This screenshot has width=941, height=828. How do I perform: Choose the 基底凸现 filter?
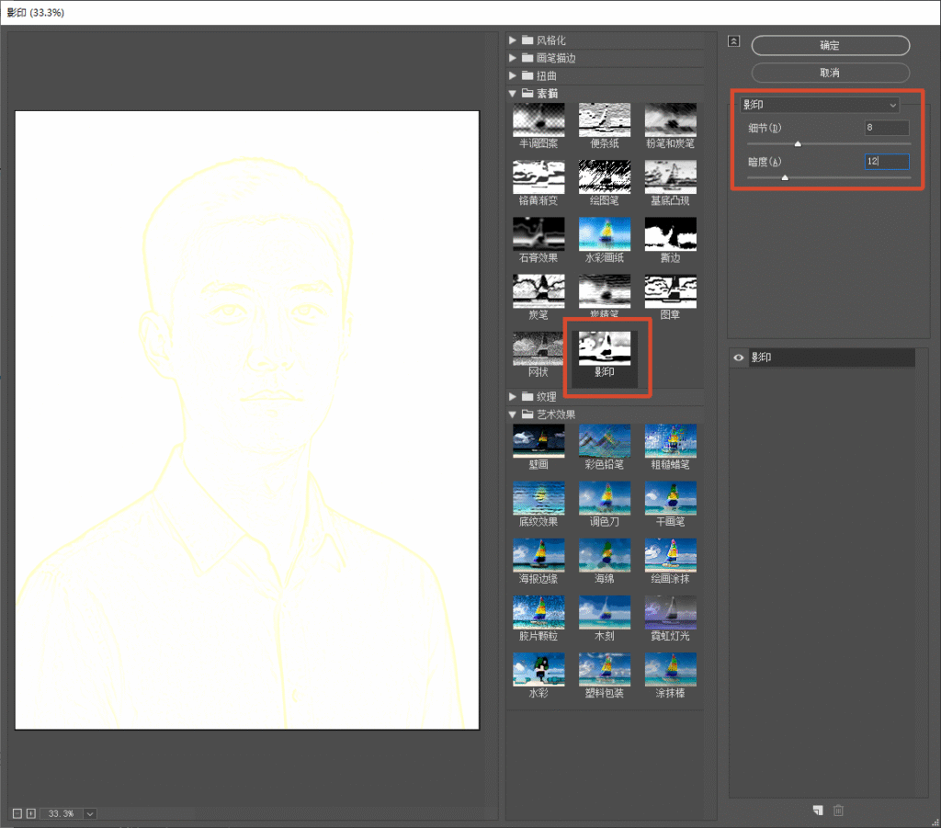(x=670, y=177)
